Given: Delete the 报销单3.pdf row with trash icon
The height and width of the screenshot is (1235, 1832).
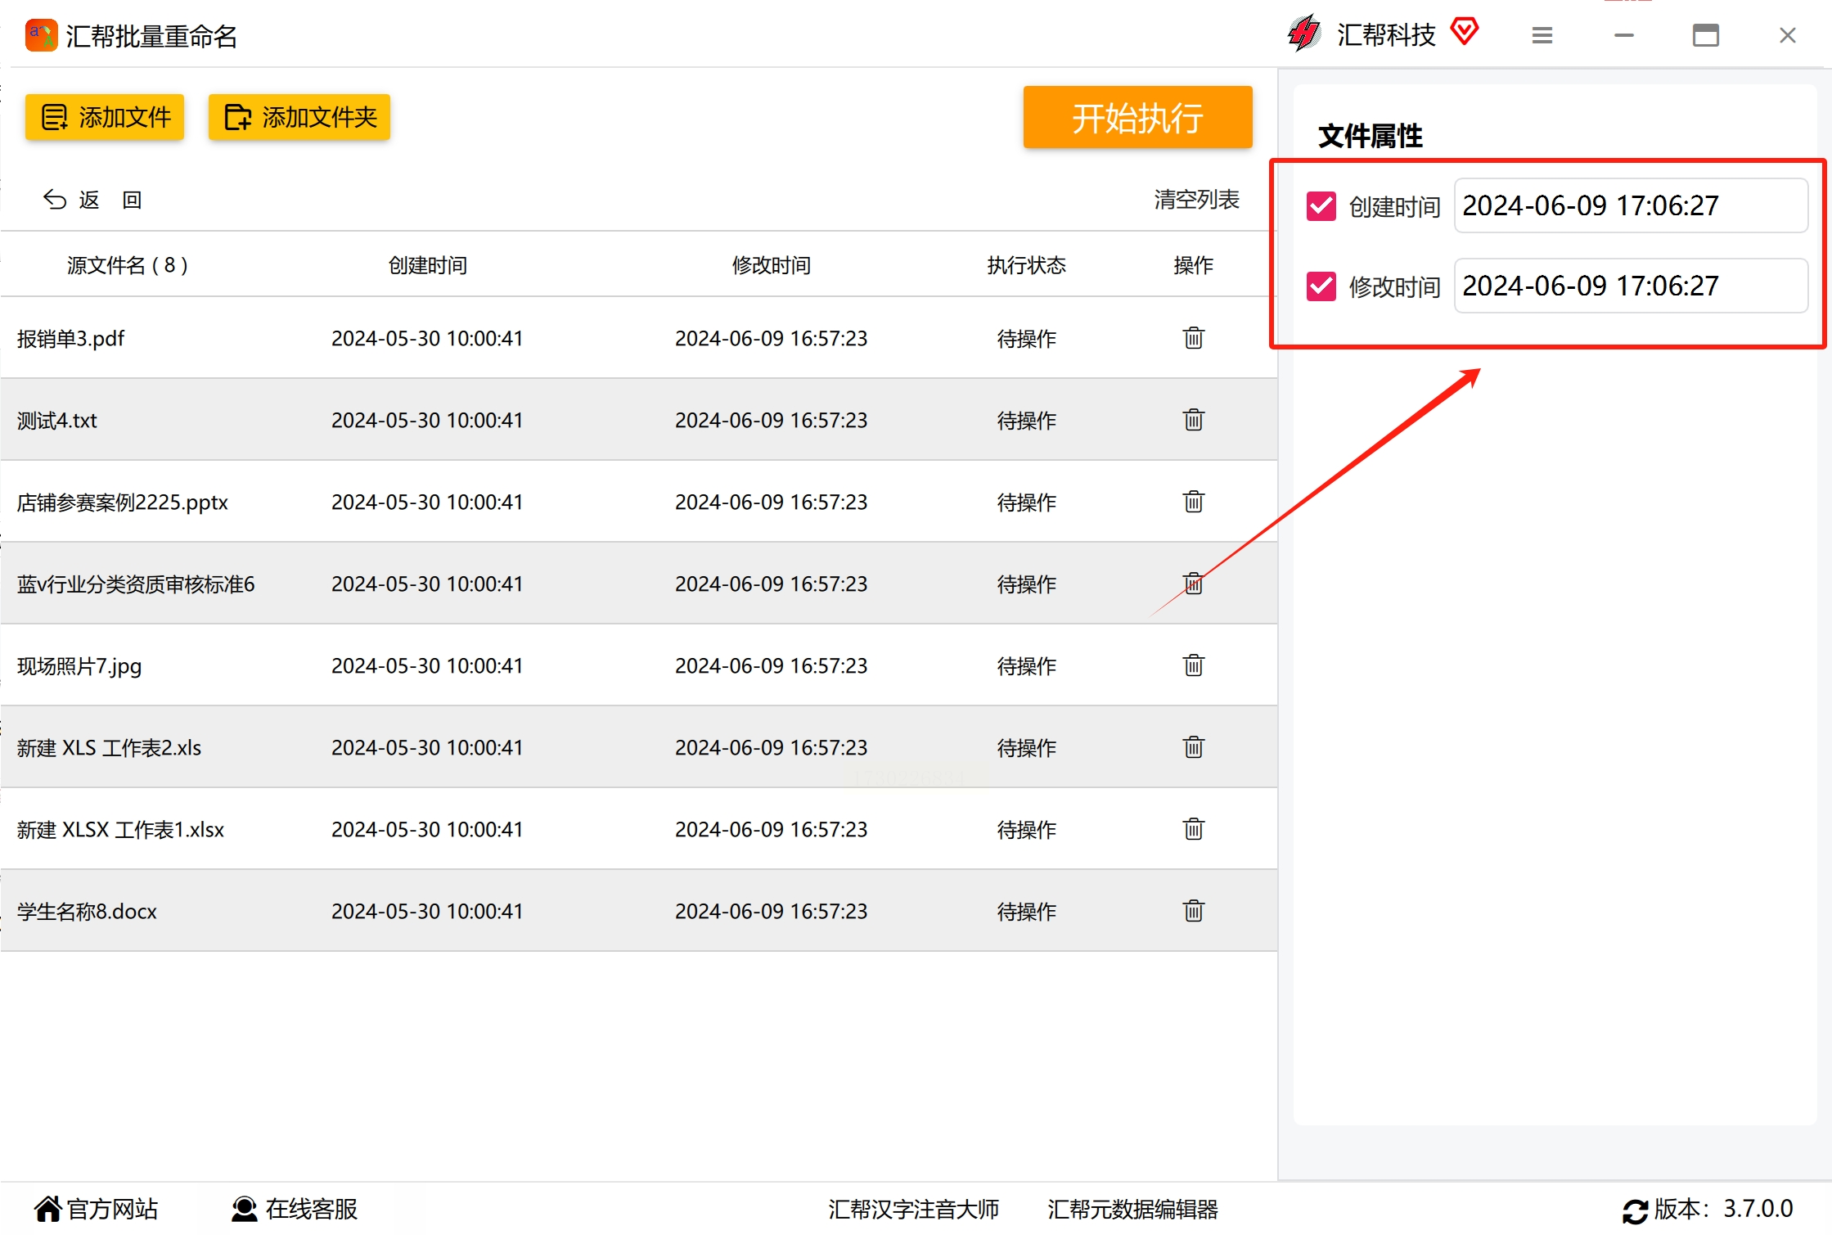Looking at the screenshot, I should tap(1193, 337).
